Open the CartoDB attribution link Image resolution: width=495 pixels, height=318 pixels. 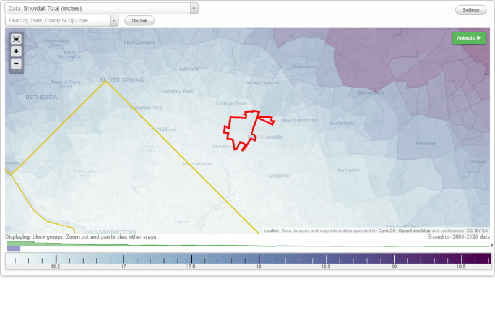[387, 231]
